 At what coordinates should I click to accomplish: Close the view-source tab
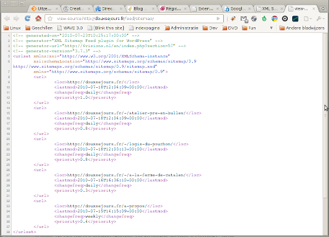pyautogui.click(x=314, y=9)
